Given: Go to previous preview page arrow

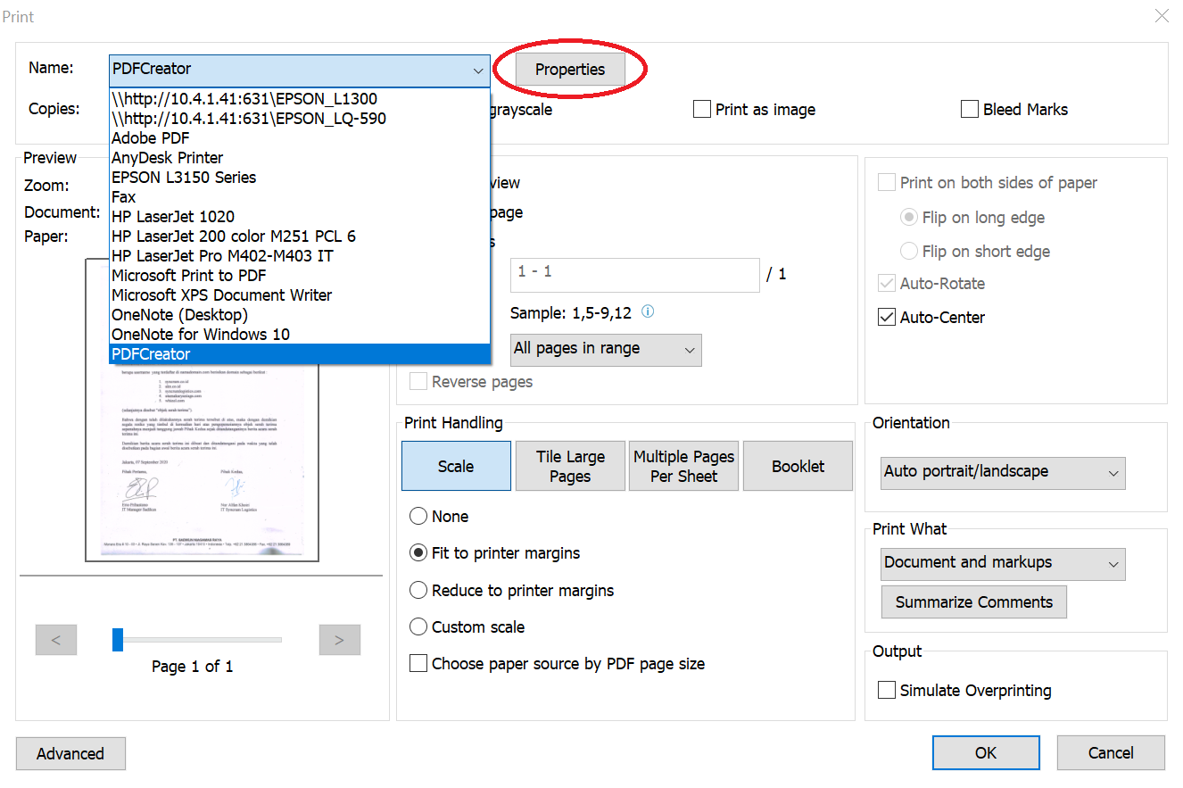Looking at the screenshot, I should pos(56,640).
